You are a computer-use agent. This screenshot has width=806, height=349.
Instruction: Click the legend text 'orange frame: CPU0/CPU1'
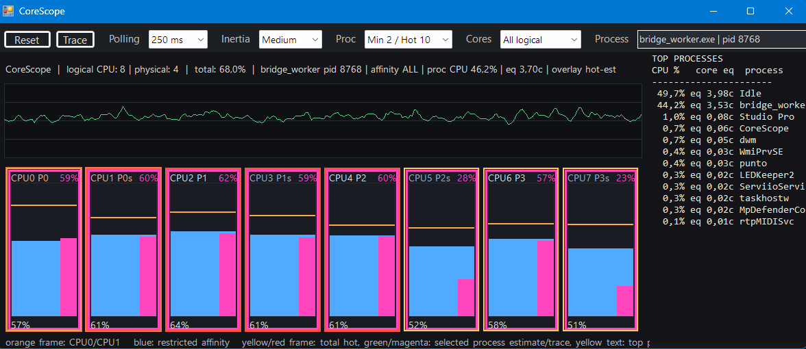click(x=63, y=342)
